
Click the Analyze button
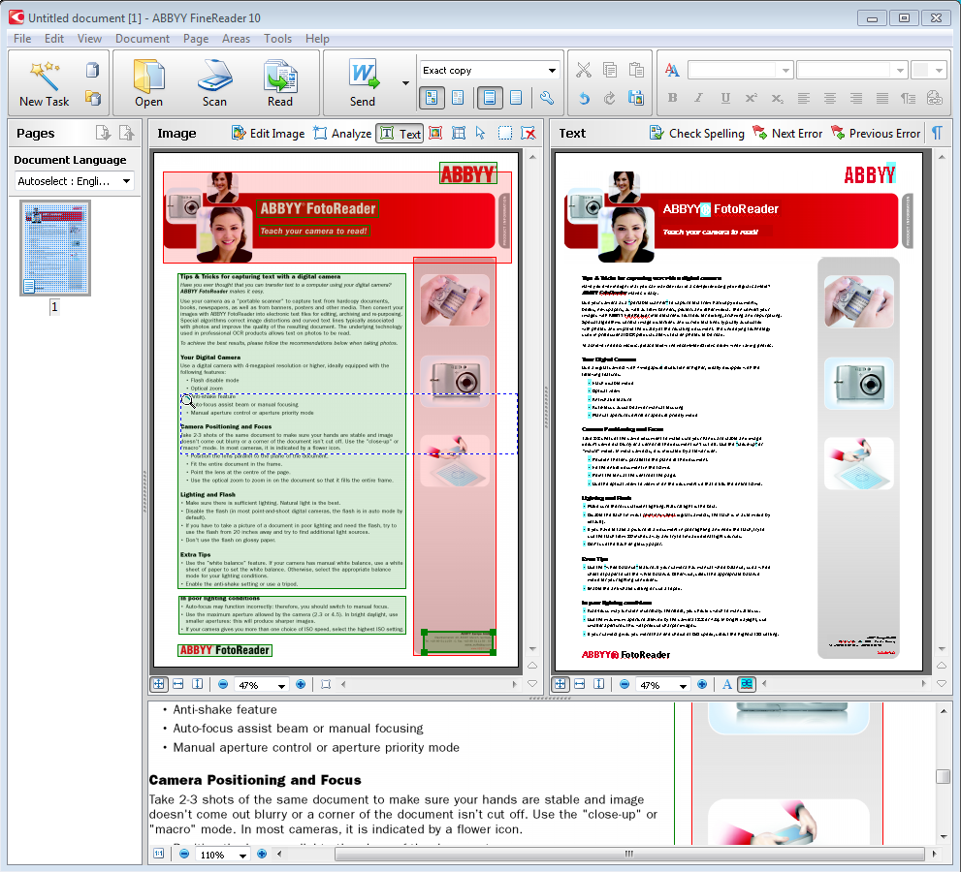pos(342,133)
